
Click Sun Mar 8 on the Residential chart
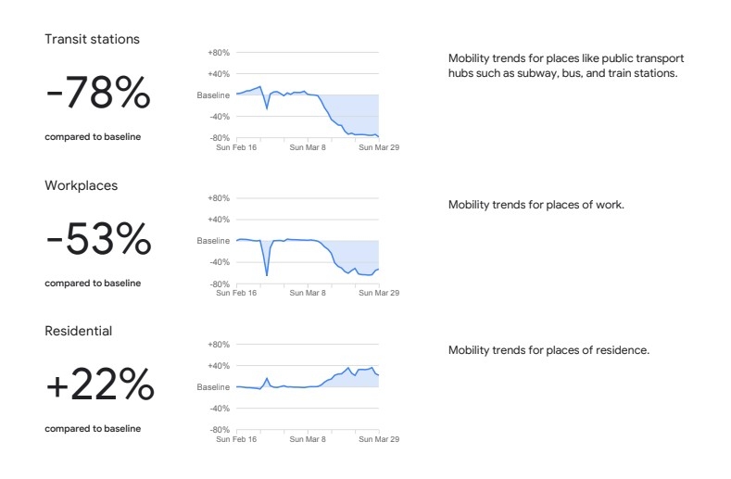(x=308, y=438)
